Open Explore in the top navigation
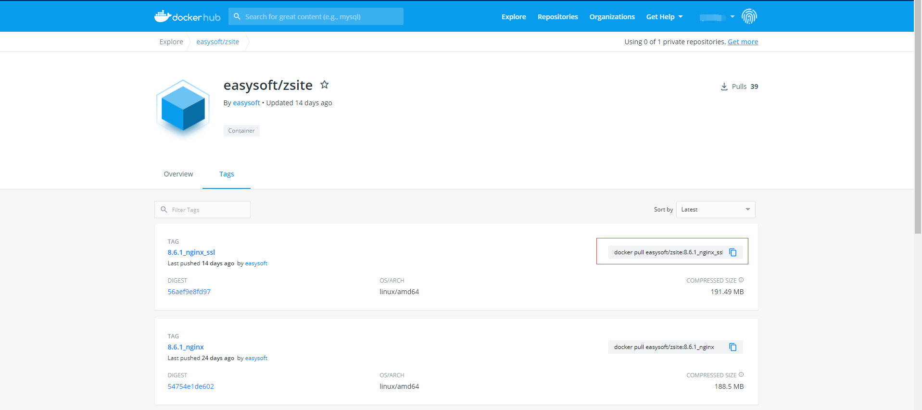This screenshot has height=410, width=922. coord(514,17)
